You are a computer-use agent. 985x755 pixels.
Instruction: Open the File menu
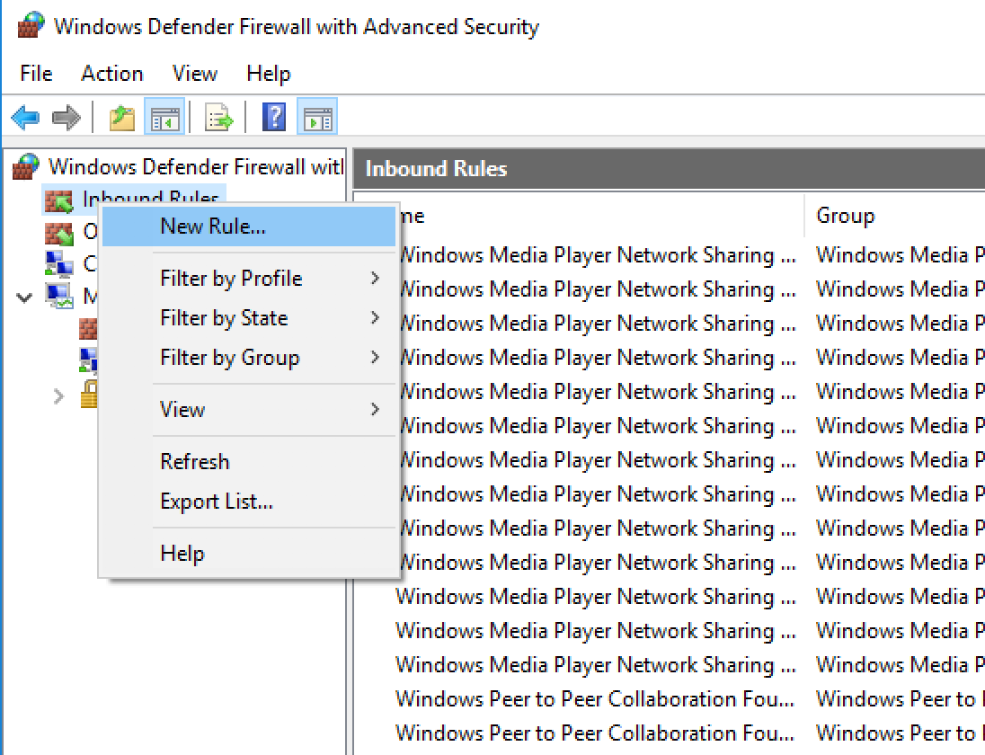pyautogui.click(x=36, y=74)
